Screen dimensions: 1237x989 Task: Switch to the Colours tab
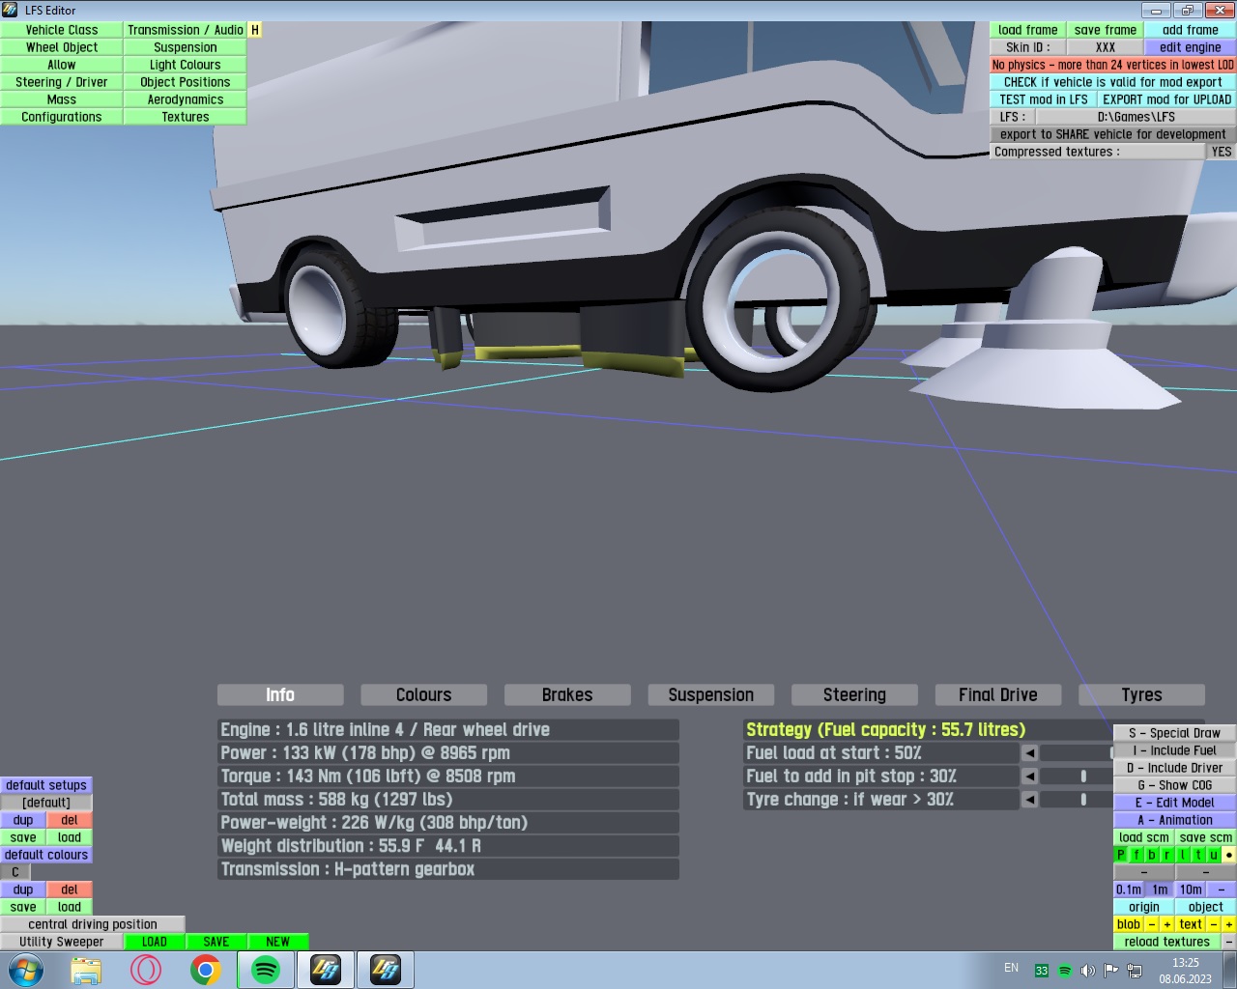(x=423, y=695)
